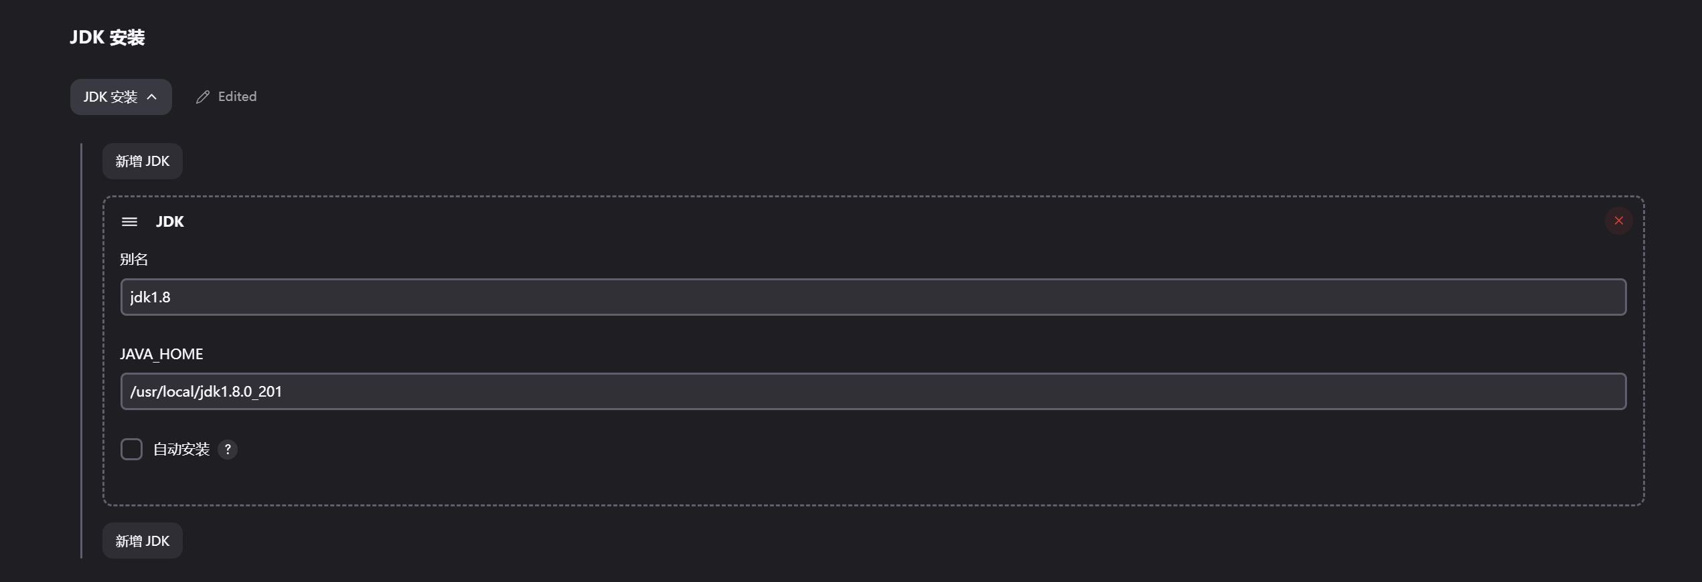Click the lower 新增 JDK button
The image size is (1702, 582).
143,541
